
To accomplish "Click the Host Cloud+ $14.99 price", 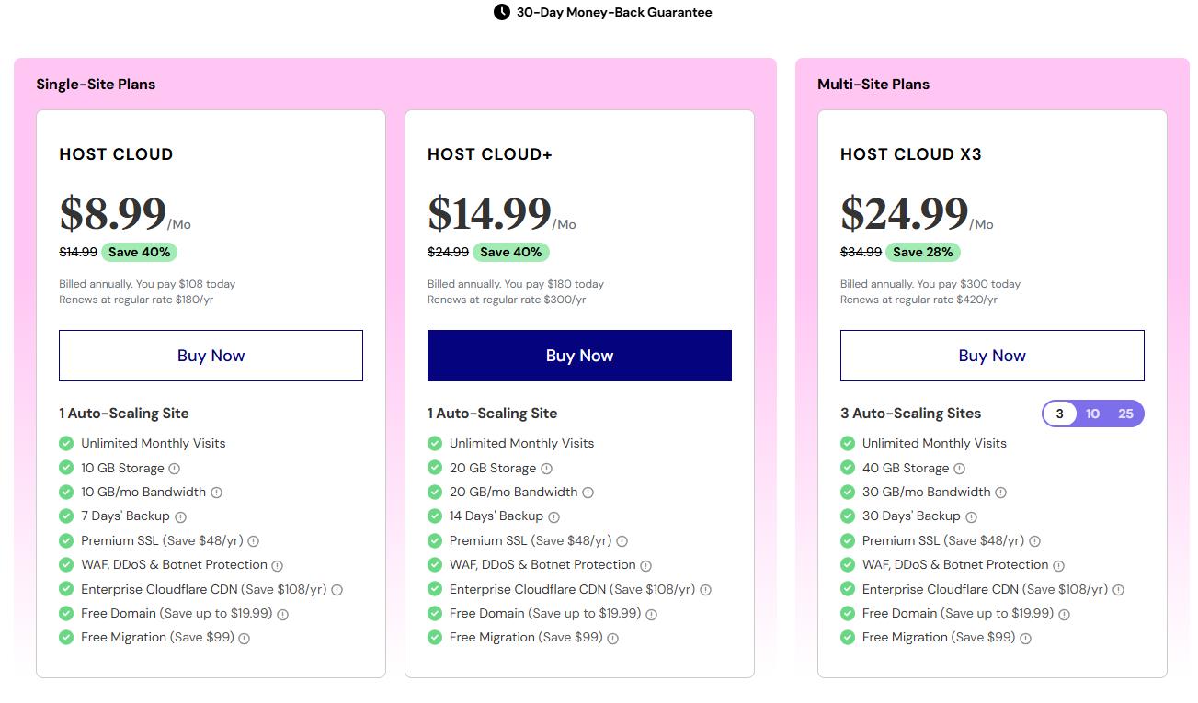I will click(x=489, y=213).
